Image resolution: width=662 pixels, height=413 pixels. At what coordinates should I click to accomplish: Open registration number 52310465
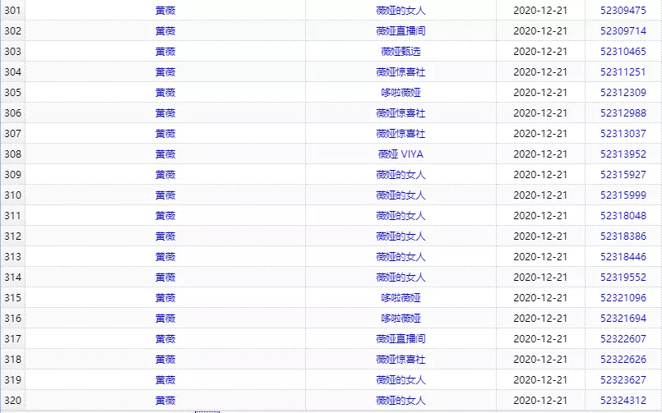(623, 52)
